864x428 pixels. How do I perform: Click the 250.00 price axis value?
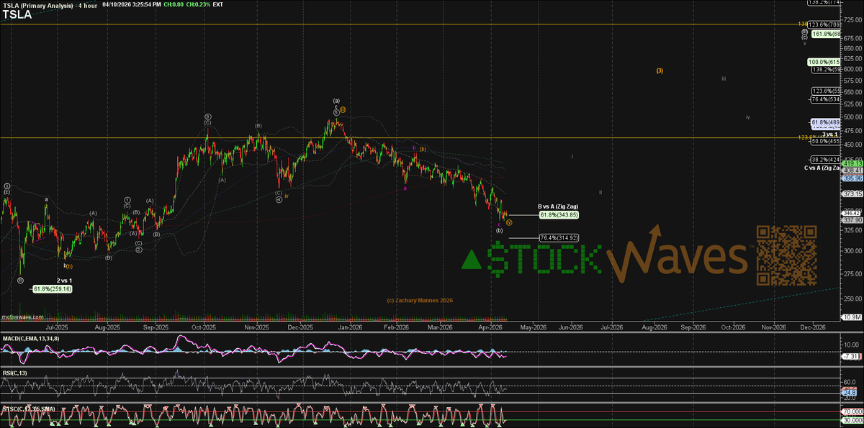coord(852,298)
